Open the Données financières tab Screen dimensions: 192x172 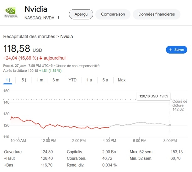tap(157, 14)
